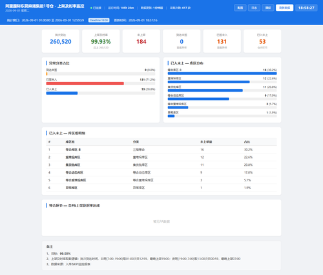Click the header button left of 刷新数据
Image resolution: width=323 pixels, height=275 pixels.
pos(268,8)
